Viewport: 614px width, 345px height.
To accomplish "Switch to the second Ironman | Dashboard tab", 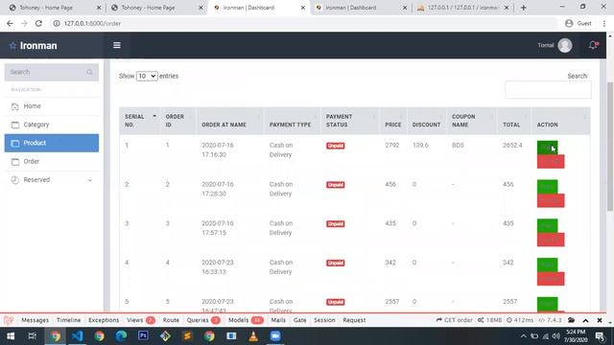I will (361, 8).
